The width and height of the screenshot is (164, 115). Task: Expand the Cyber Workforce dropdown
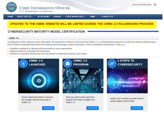(75, 17)
